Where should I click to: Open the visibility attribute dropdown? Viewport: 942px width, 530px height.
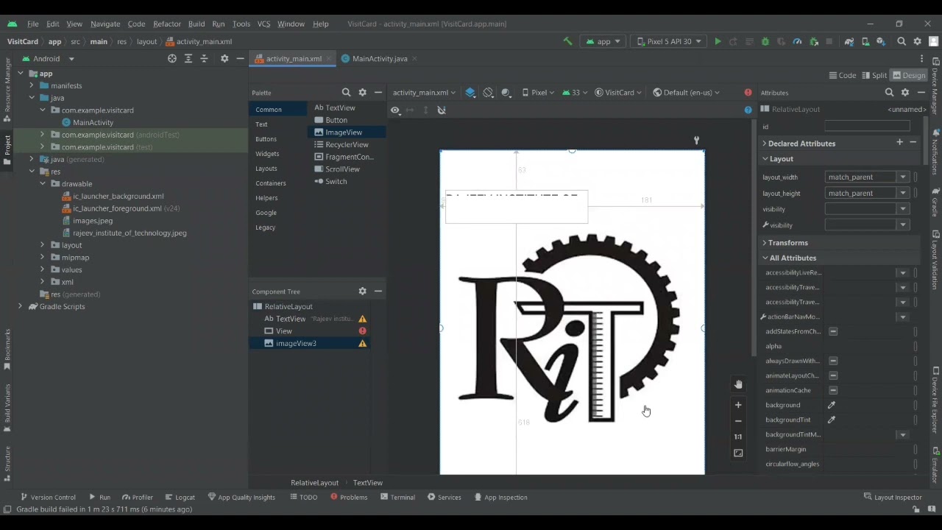(x=903, y=209)
